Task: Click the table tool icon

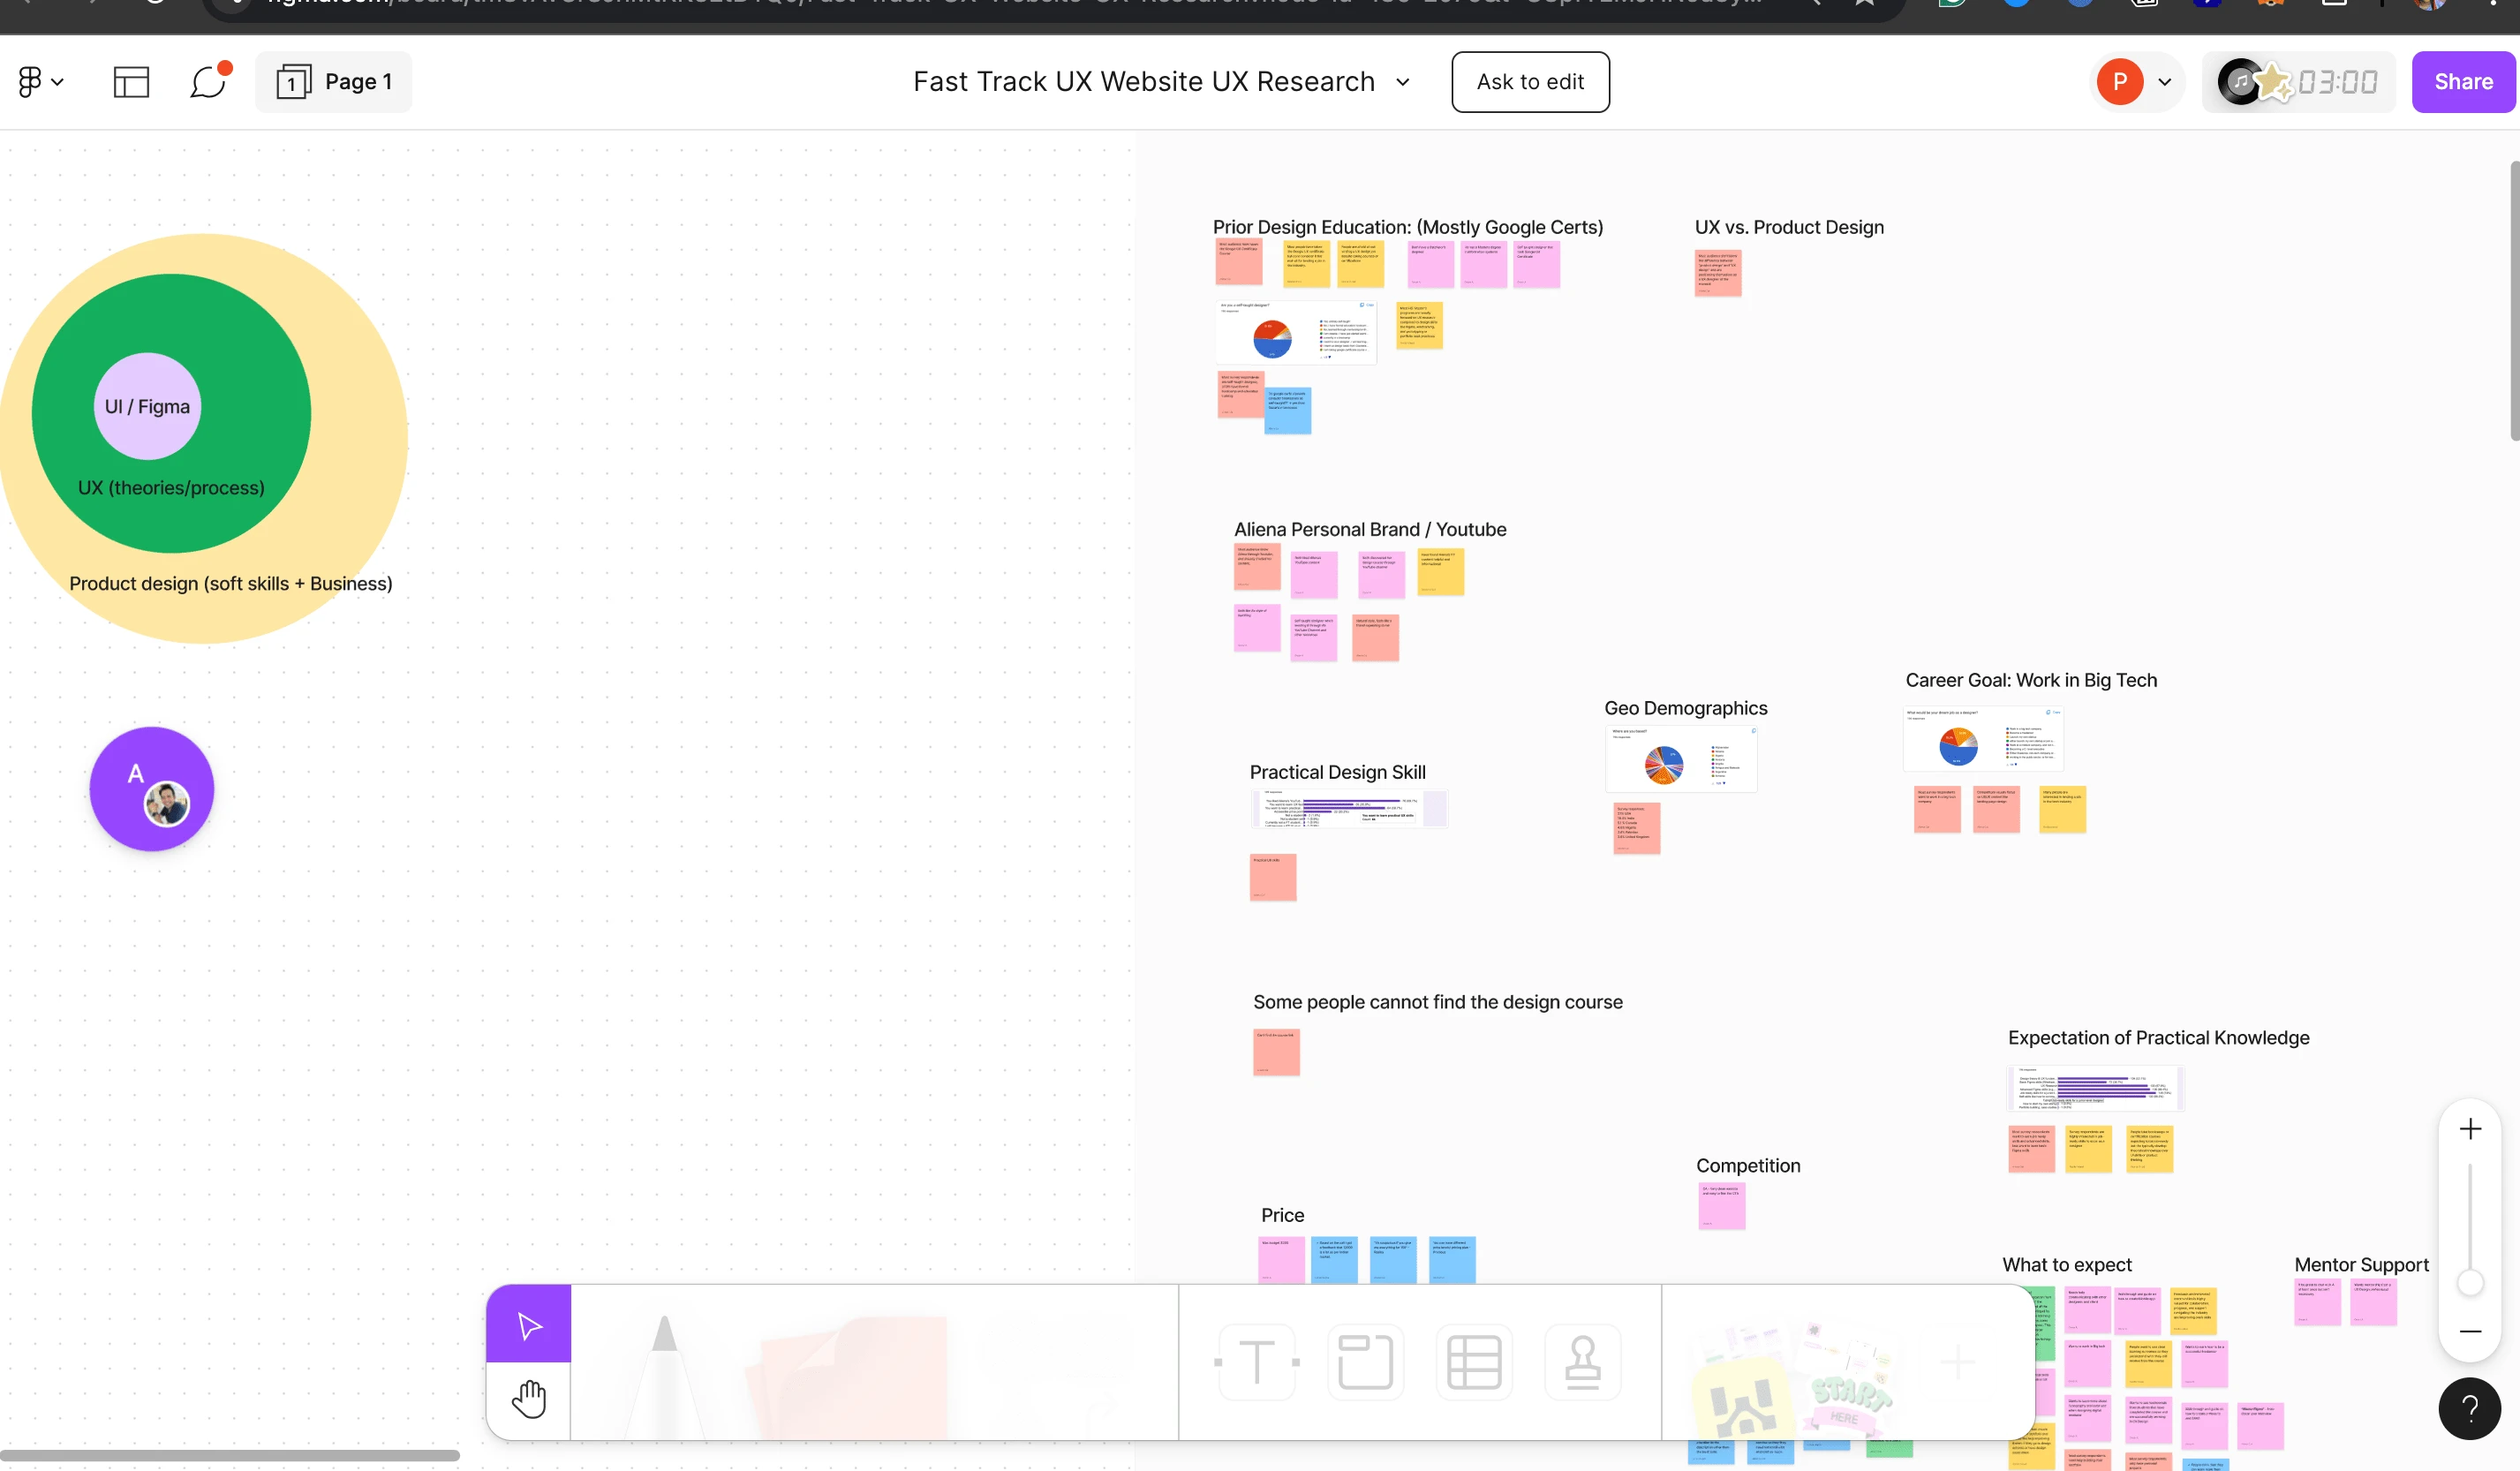Action: pos(1471,1361)
